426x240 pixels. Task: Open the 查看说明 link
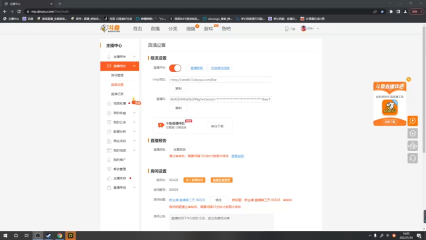tap(237, 156)
